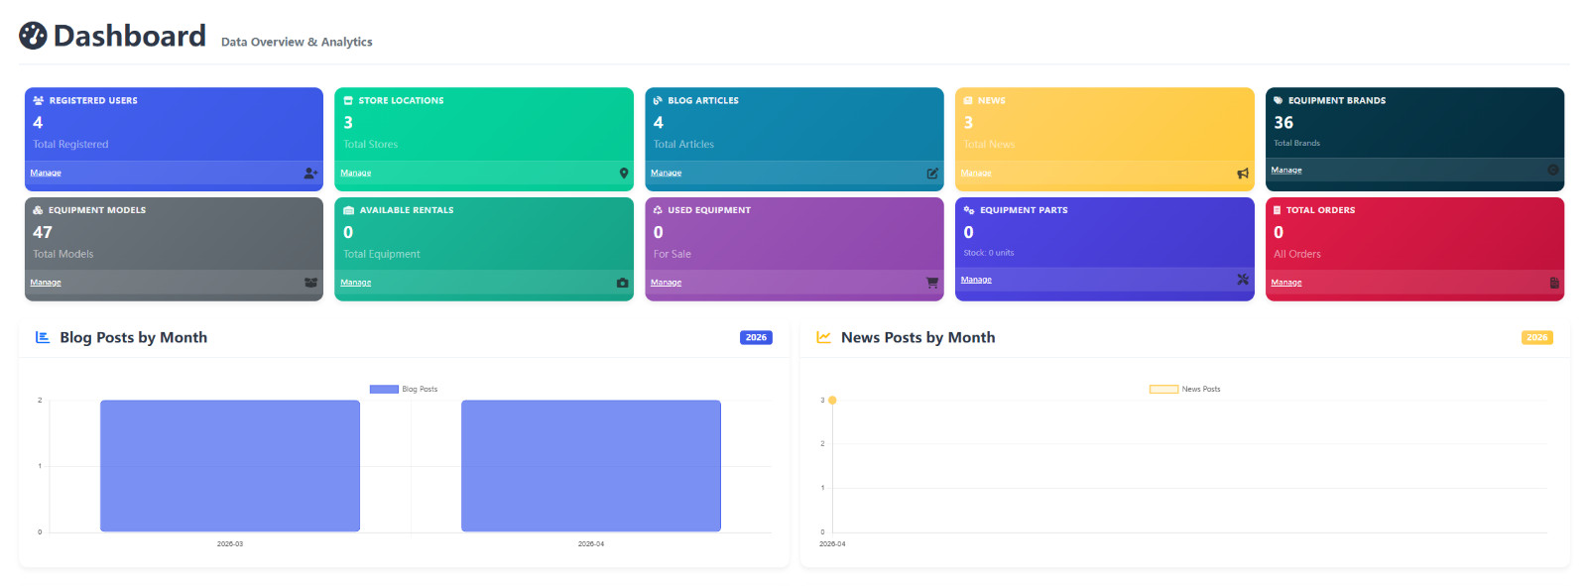Image resolution: width=1587 pixels, height=586 pixels.
Task: Click the 2026-03 bar in Blog chart
Action: point(230,466)
